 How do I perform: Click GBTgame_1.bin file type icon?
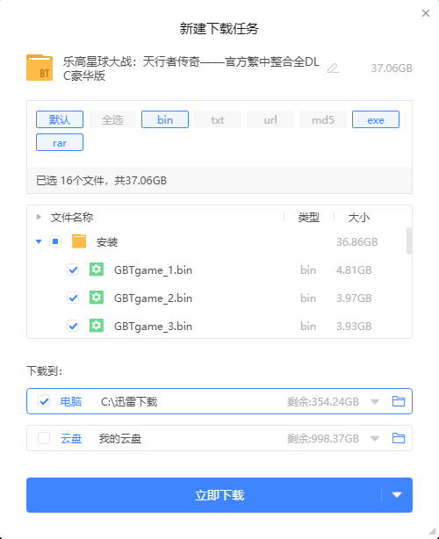click(97, 269)
